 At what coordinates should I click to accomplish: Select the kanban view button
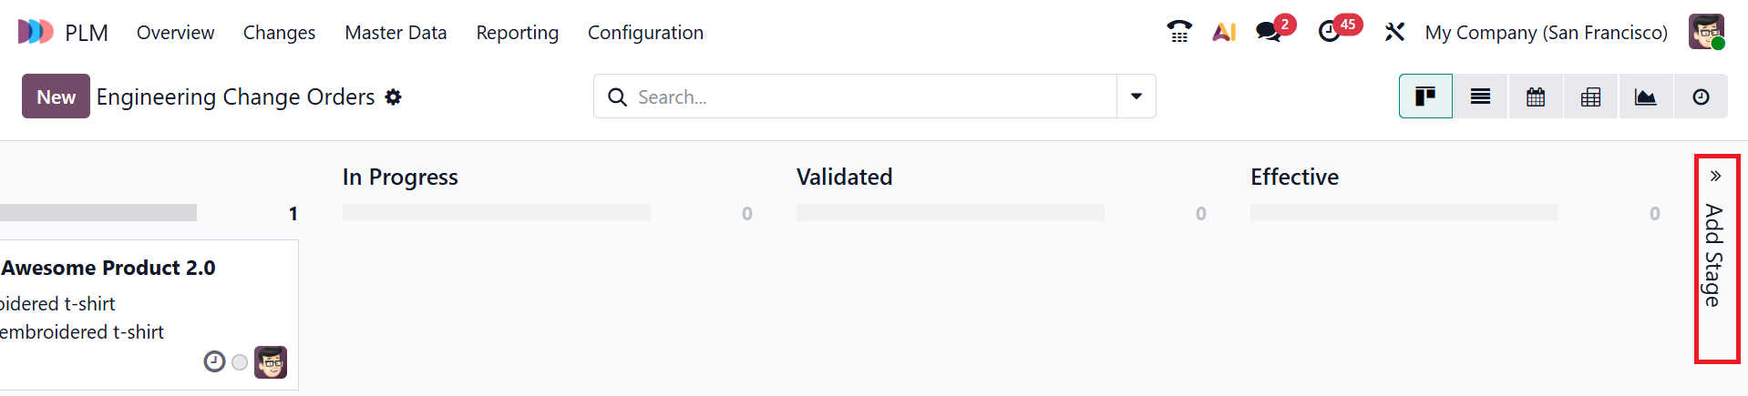tap(1425, 96)
